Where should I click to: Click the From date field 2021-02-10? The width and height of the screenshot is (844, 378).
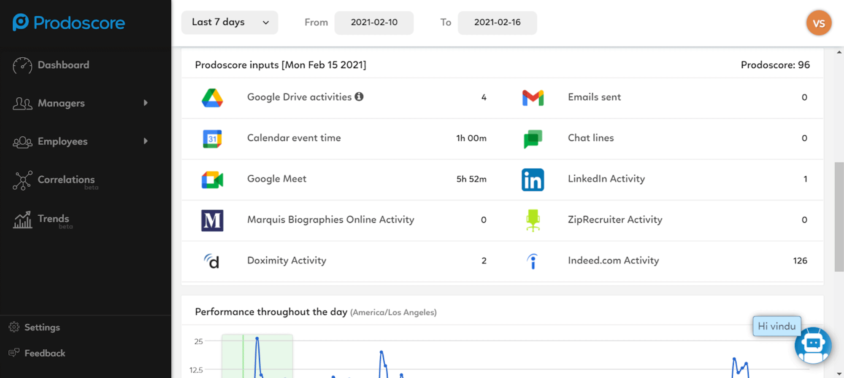pyautogui.click(x=374, y=22)
